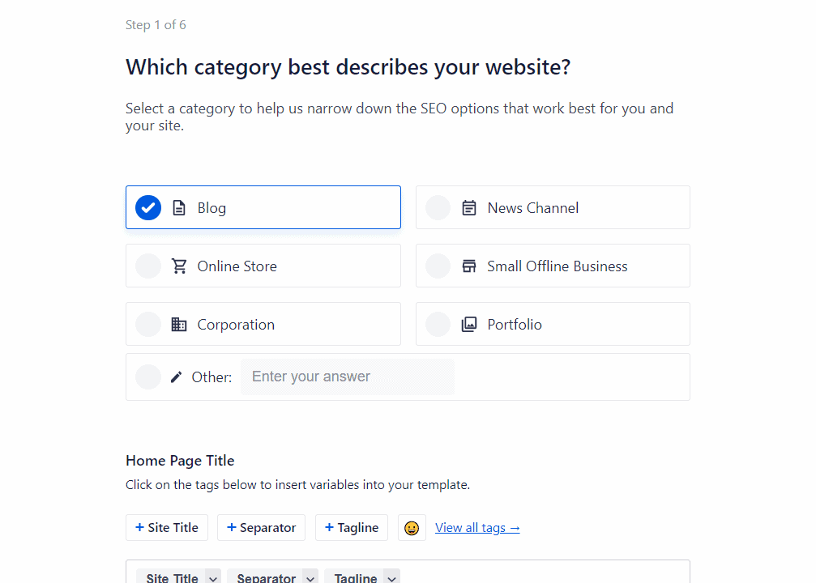Image resolution: width=816 pixels, height=583 pixels.
Task: Click the pencil icon next to Other
Action: pos(175,377)
